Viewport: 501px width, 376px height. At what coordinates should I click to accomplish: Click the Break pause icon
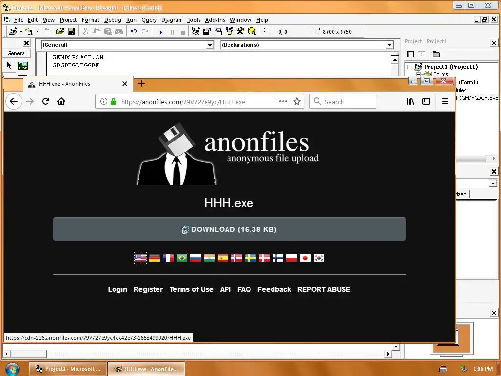(172, 32)
